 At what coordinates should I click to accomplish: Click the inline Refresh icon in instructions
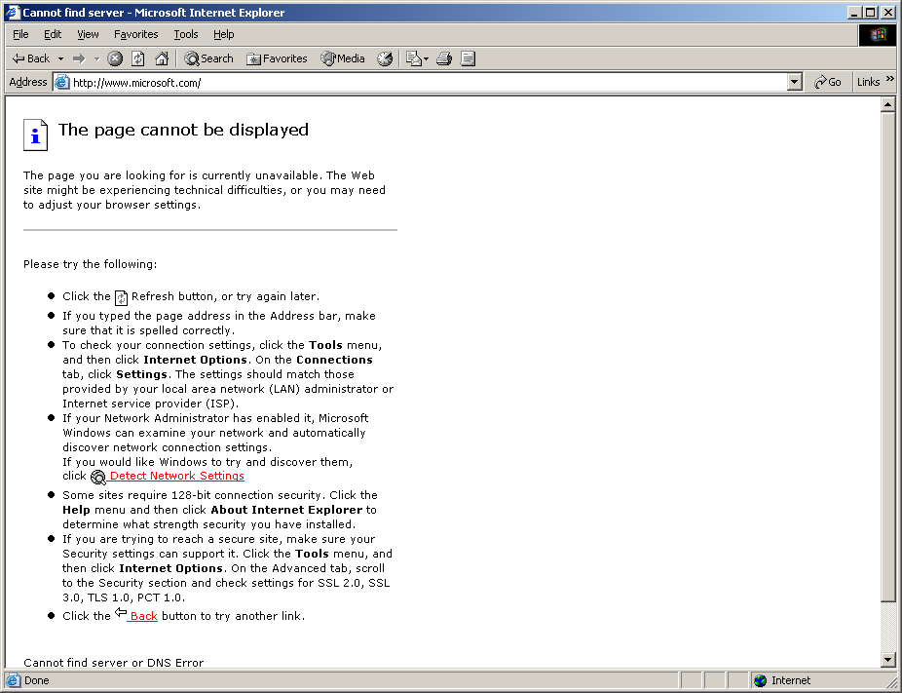click(121, 297)
